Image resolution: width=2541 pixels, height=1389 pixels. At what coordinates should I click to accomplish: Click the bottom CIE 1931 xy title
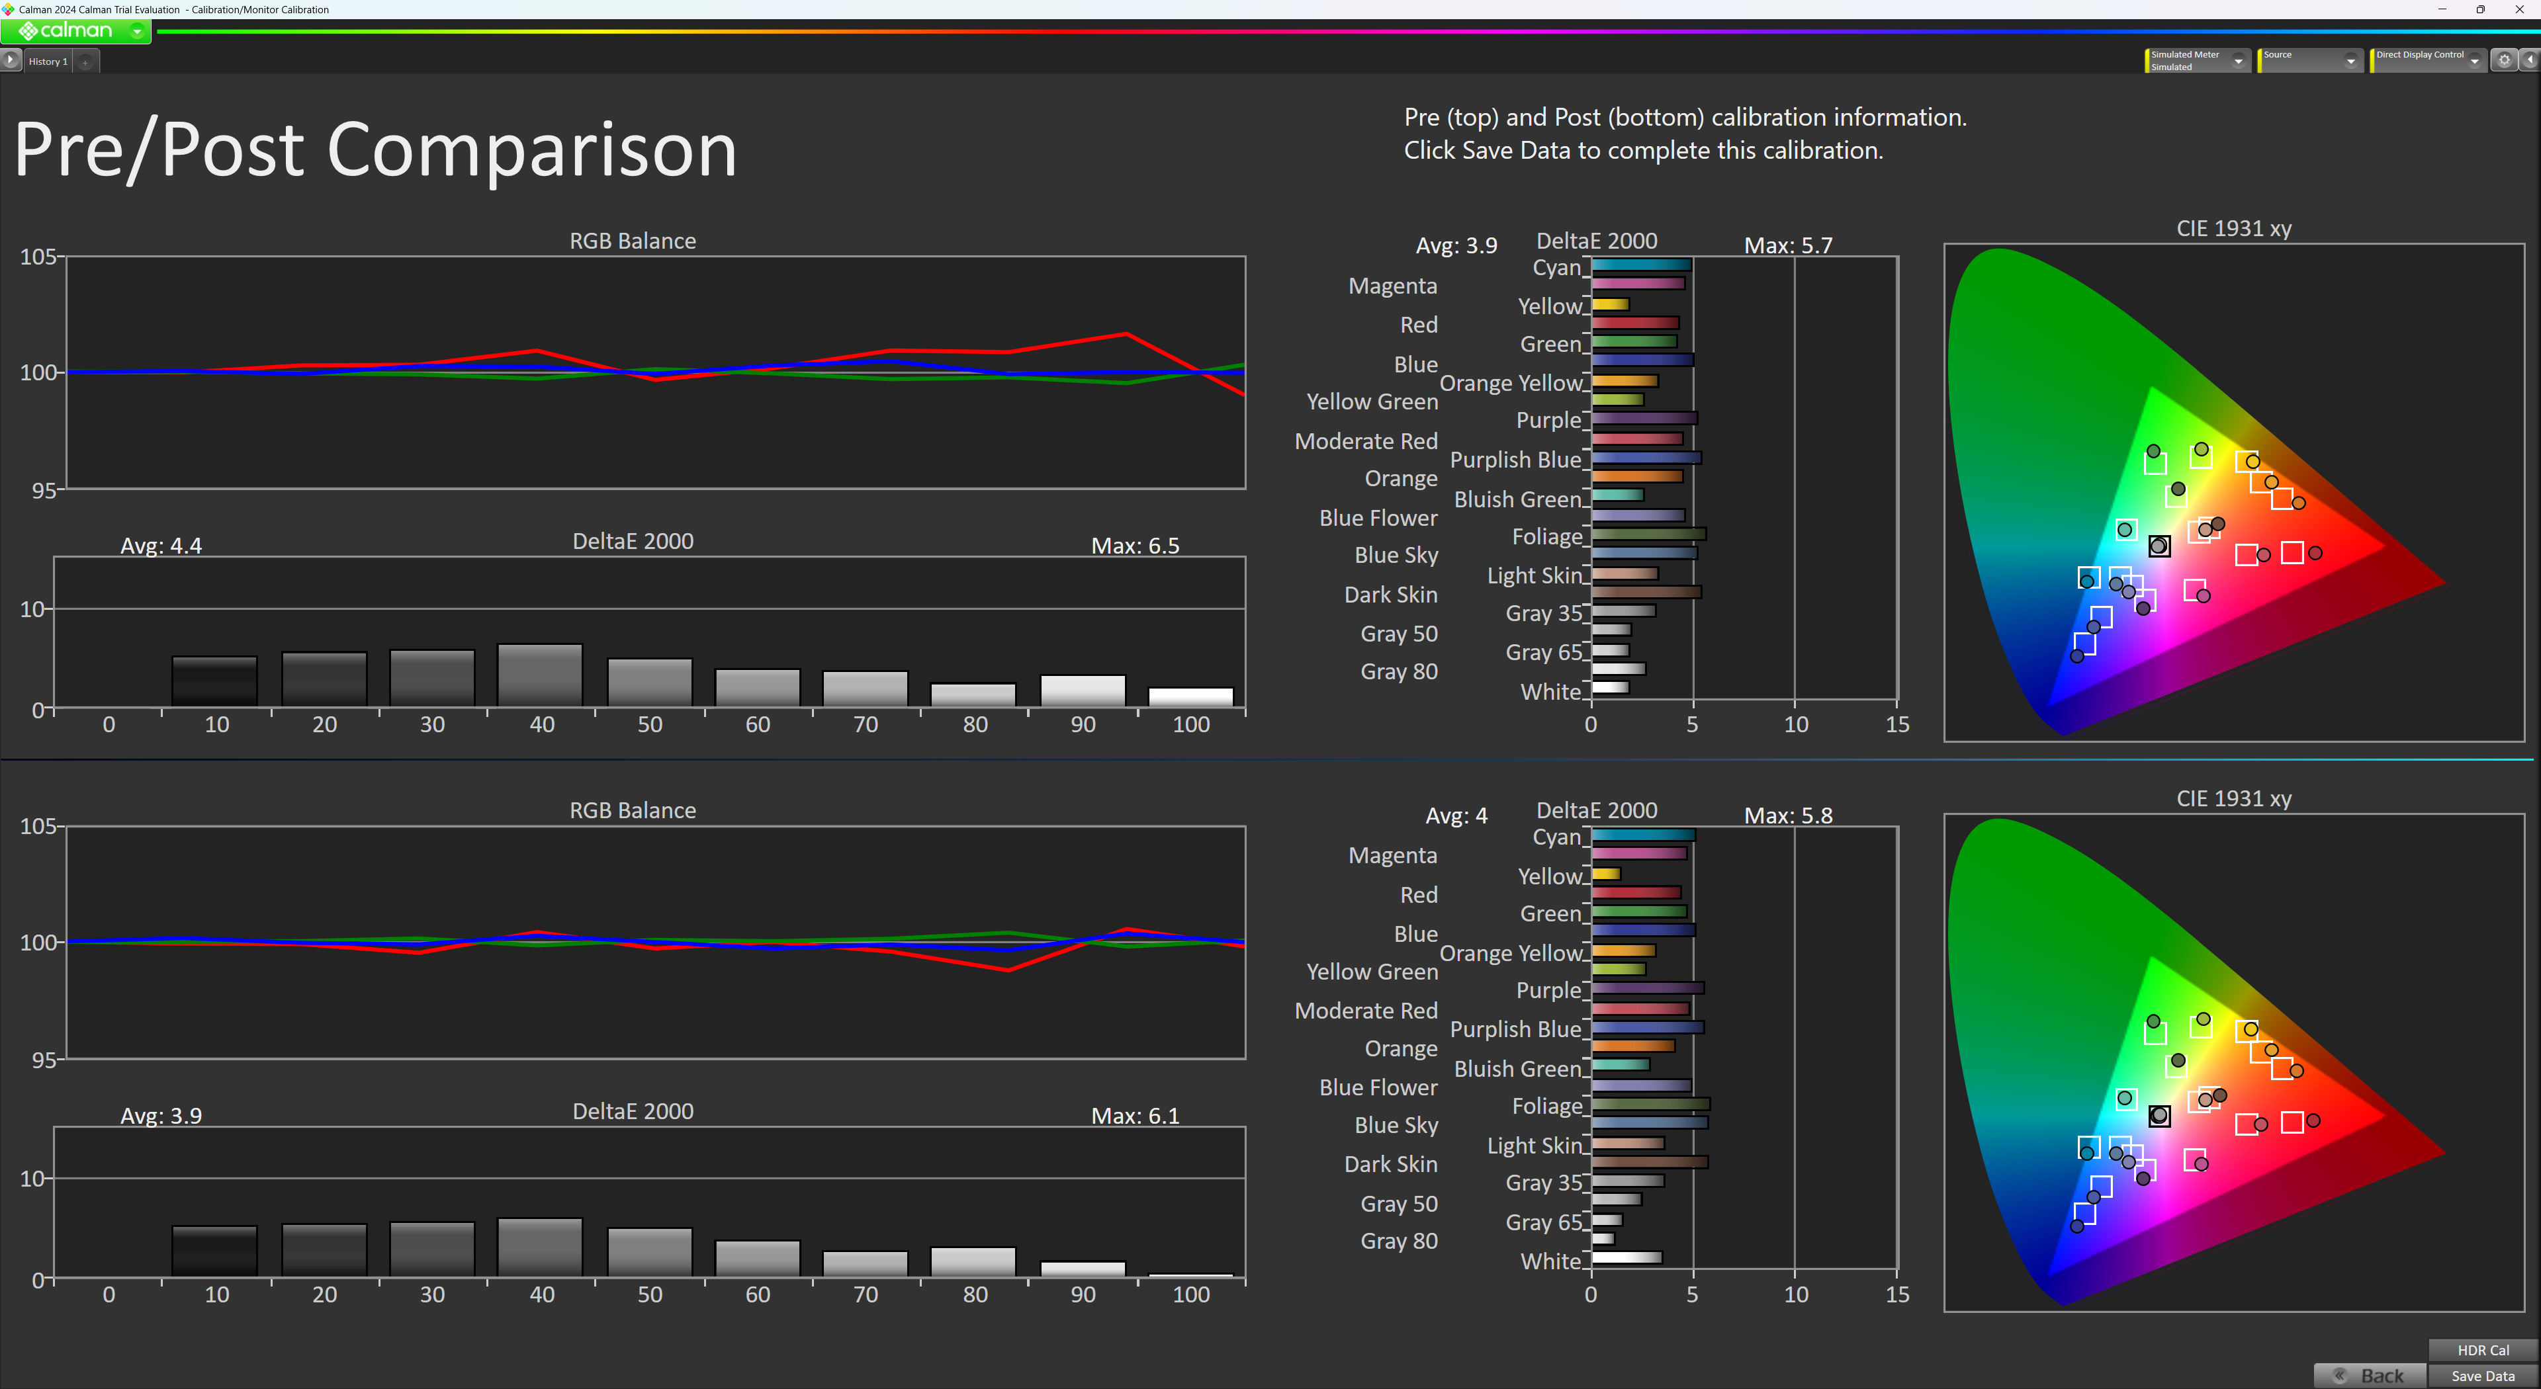point(2233,798)
